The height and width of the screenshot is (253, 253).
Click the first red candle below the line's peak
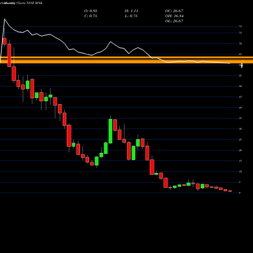point(5,41)
